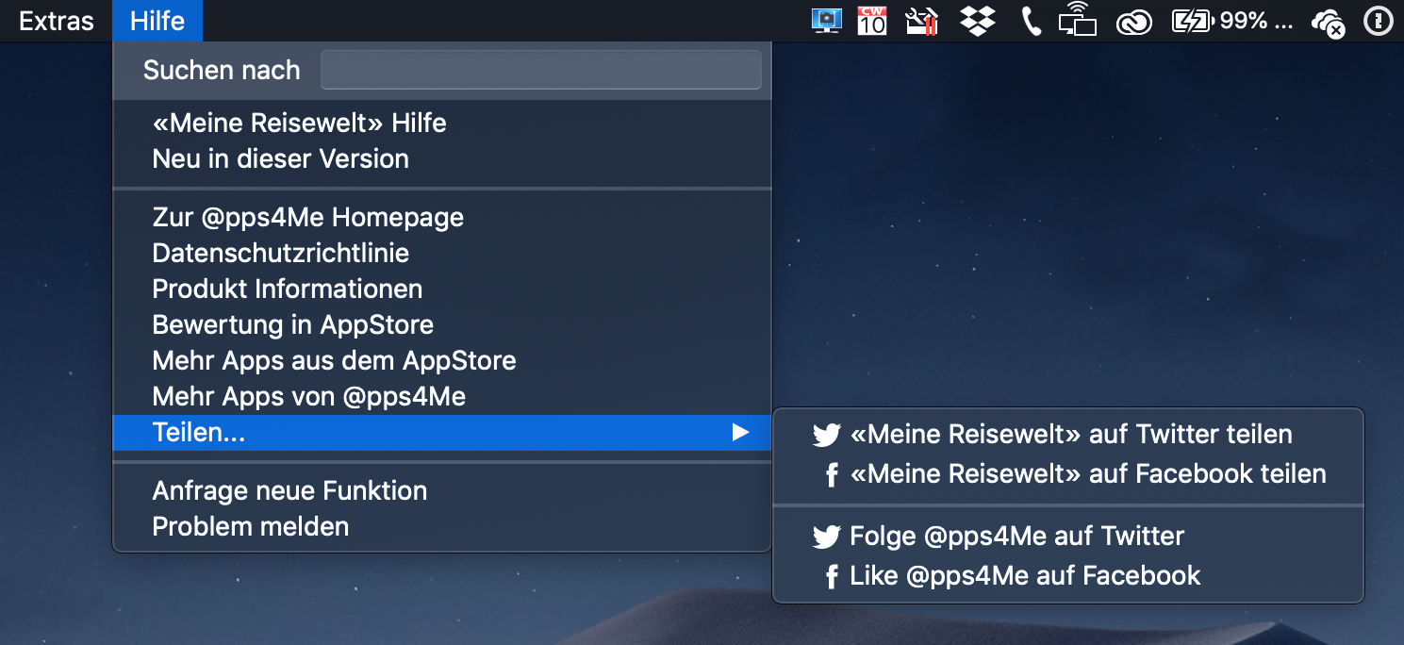Open Creative Cloud from the menu bar
1404x645 pixels.
[x=1134, y=22]
